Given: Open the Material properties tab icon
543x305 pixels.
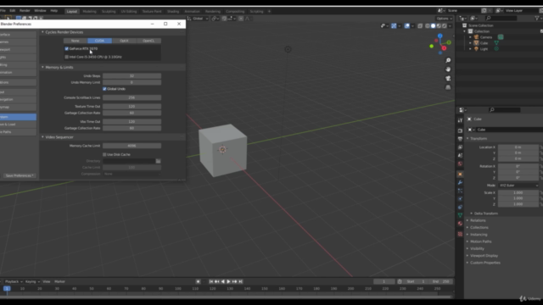Looking at the screenshot, I should coord(460,224).
